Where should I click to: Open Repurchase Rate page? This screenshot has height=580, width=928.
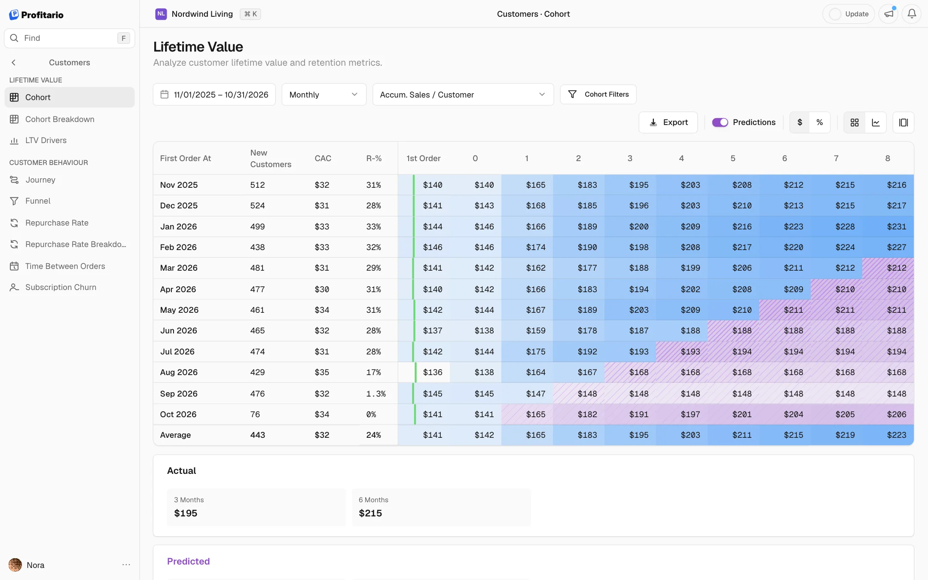click(70, 223)
